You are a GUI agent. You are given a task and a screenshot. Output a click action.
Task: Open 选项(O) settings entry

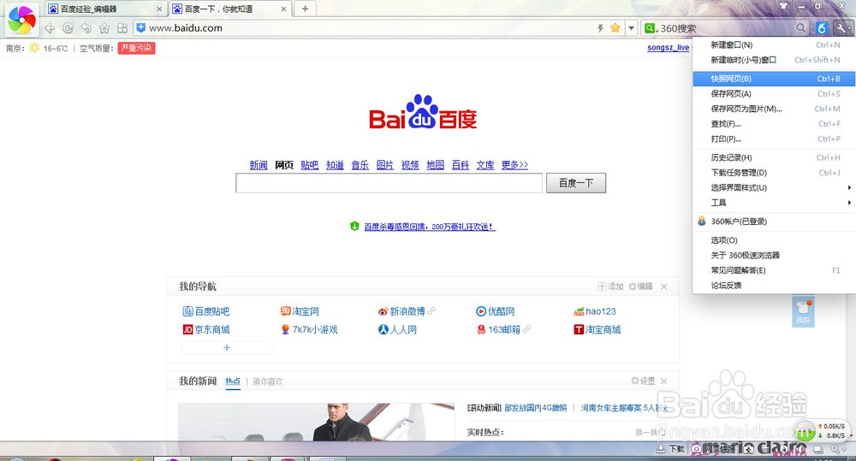point(774,240)
